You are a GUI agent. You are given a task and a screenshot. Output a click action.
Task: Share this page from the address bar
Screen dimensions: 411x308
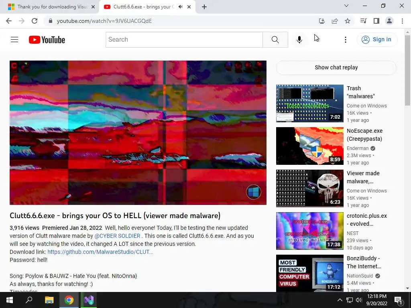pyautogui.click(x=335, y=21)
